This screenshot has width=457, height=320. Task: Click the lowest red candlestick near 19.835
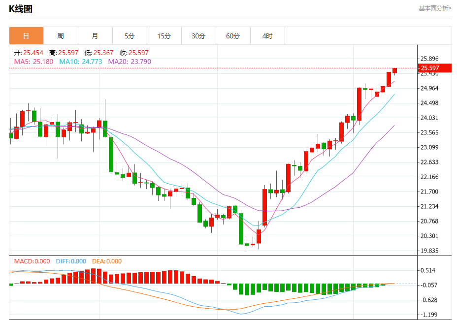point(259,236)
